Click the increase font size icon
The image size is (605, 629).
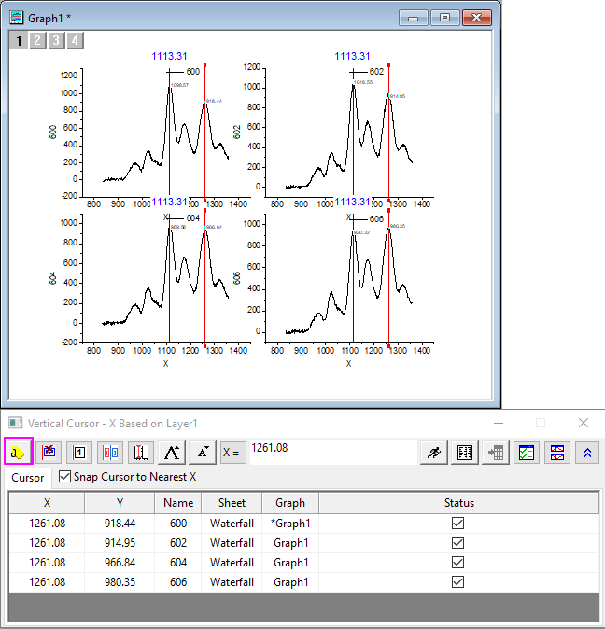172,452
